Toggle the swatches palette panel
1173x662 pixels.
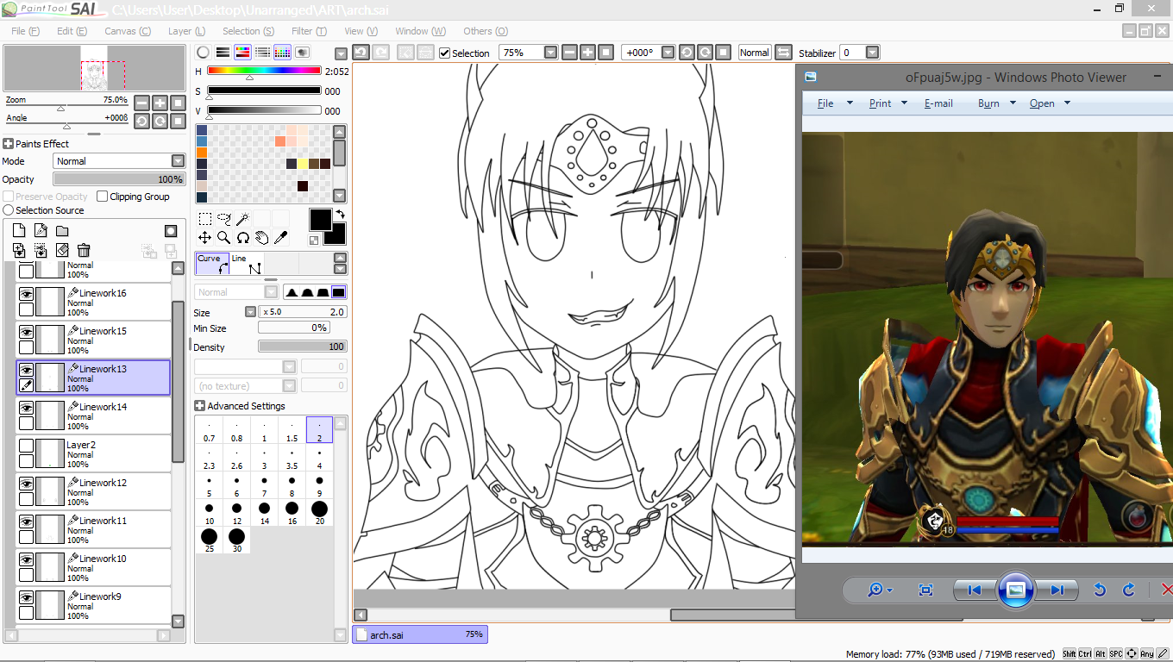tap(282, 53)
